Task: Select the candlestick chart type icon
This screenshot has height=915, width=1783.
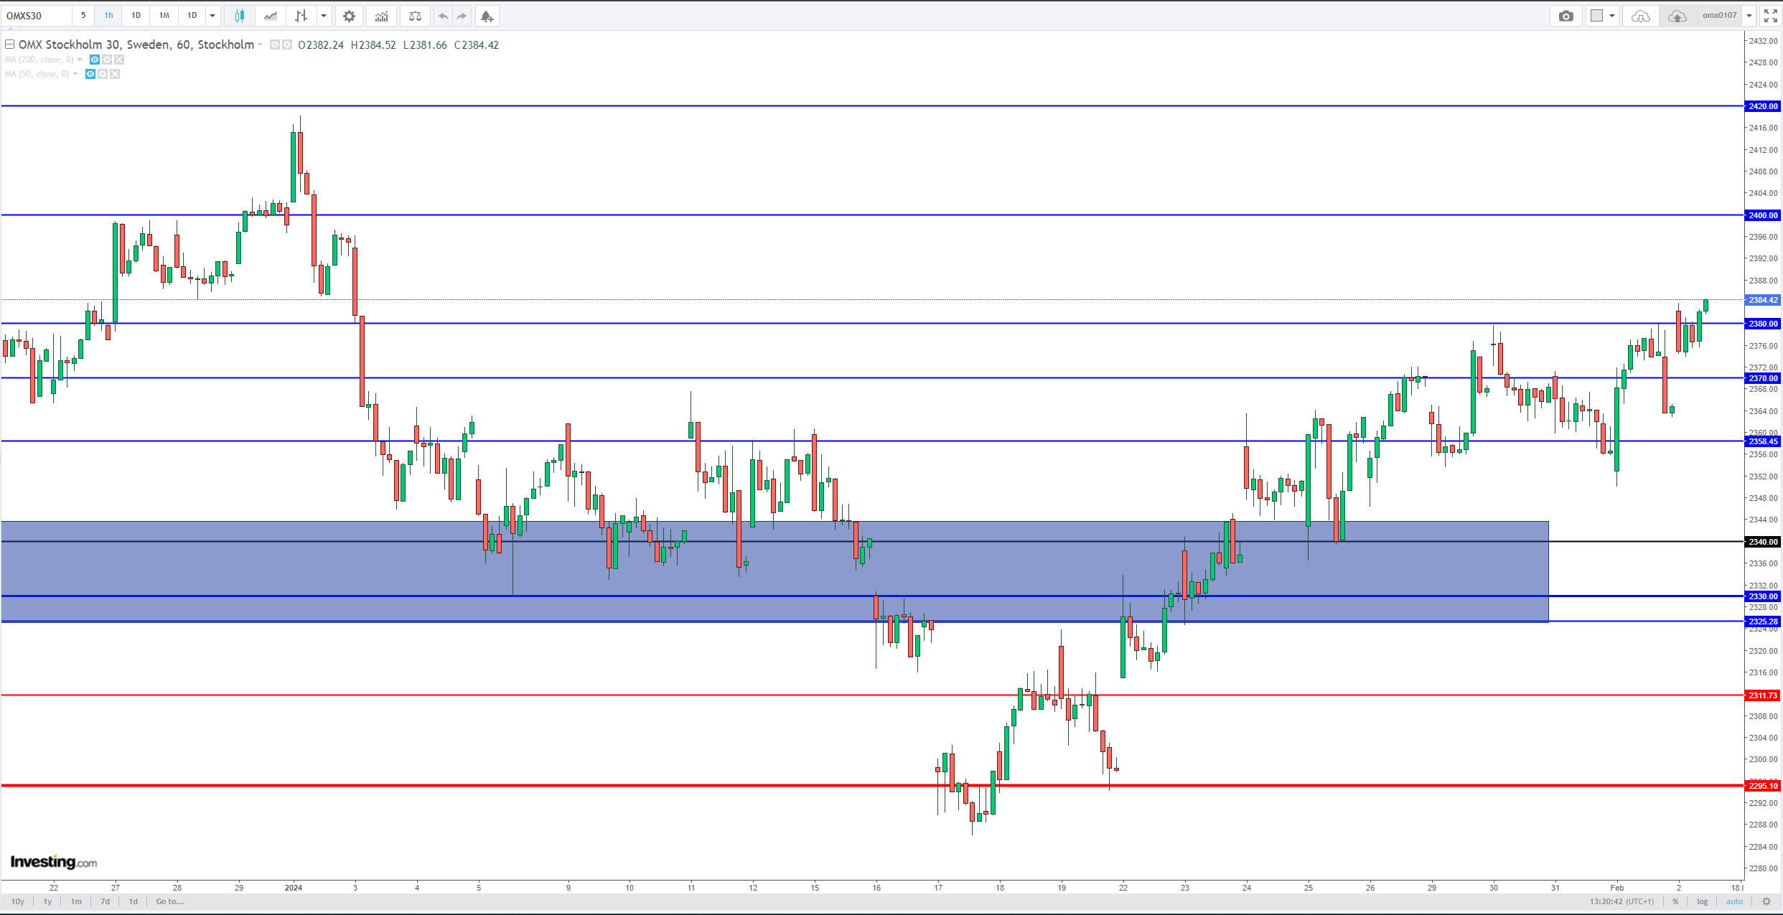Action: tap(239, 15)
